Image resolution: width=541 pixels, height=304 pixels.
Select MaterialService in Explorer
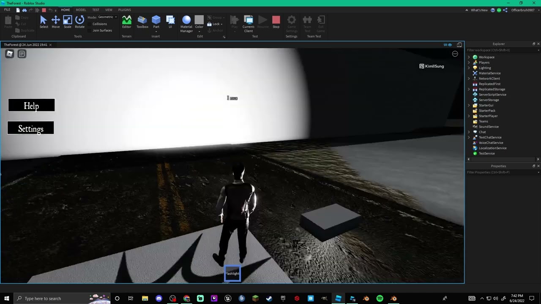pyautogui.click(x=489, y=73)
